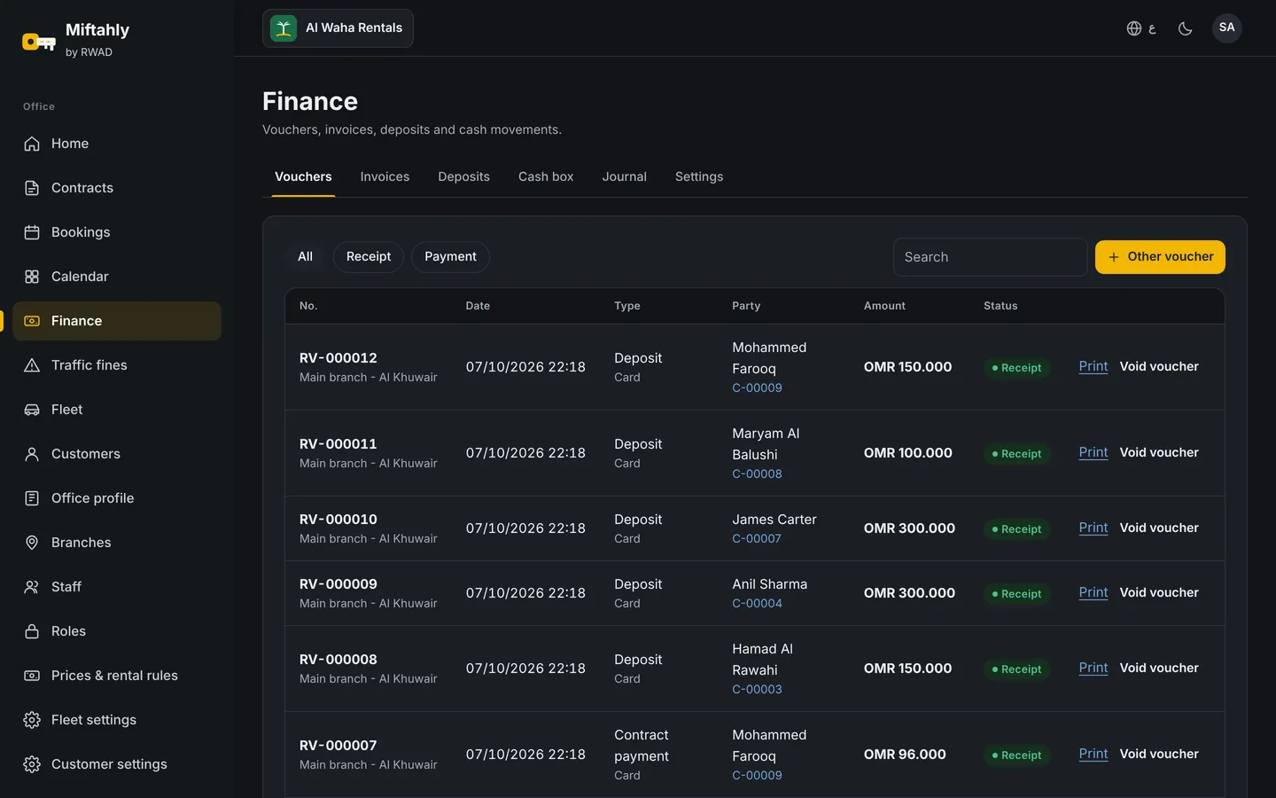Open the Traffic fines page

click(117, 365)
